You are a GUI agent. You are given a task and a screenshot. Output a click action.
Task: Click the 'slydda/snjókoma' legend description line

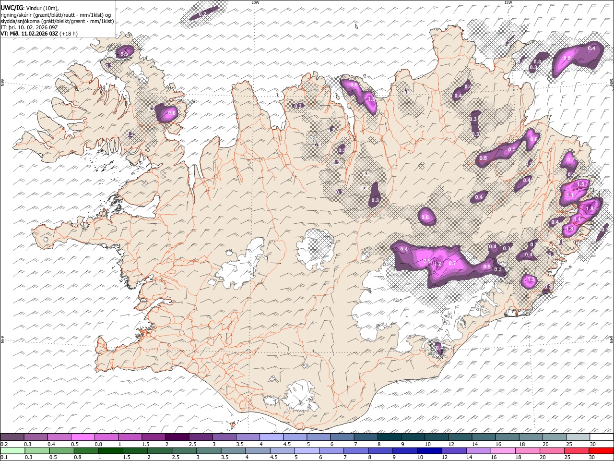57,21
